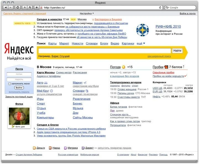The image size is (199, 164).
Task: Select the Блоги search tab
Action: point(104,43)
